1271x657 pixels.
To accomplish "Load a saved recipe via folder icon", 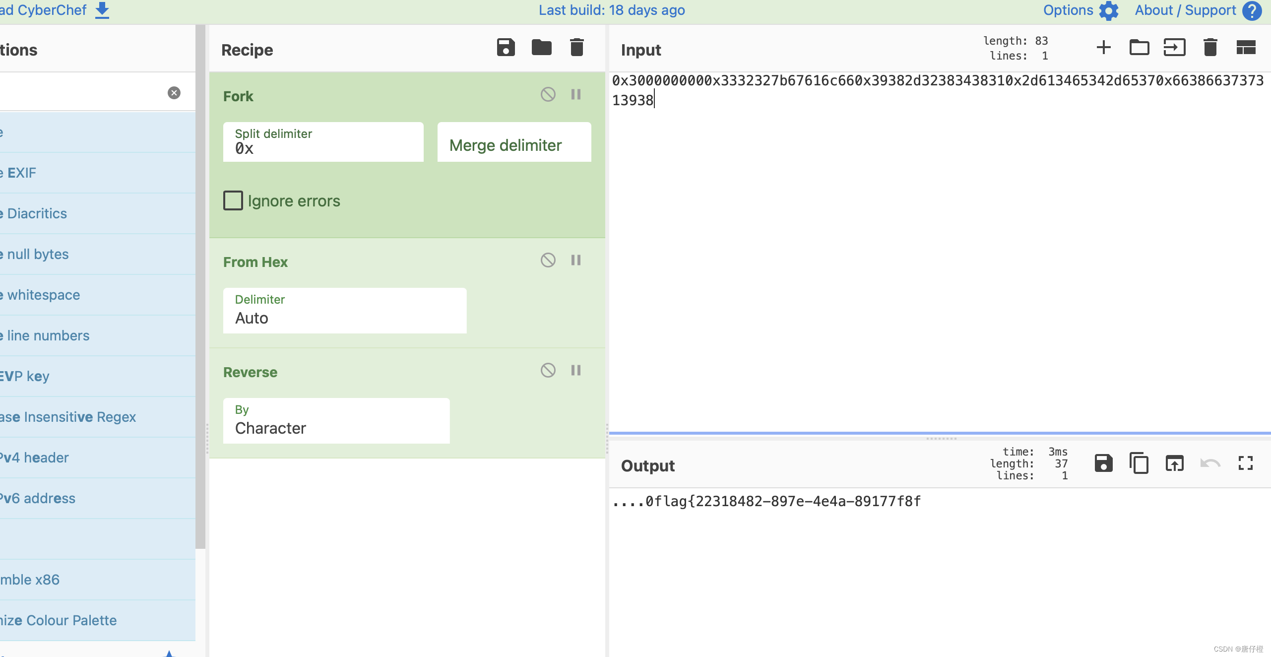I will click(541, 48).
